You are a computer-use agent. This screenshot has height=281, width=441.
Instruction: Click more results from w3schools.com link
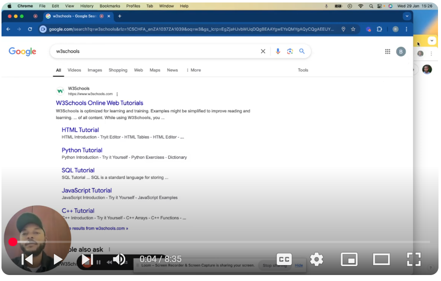(98, 229)
